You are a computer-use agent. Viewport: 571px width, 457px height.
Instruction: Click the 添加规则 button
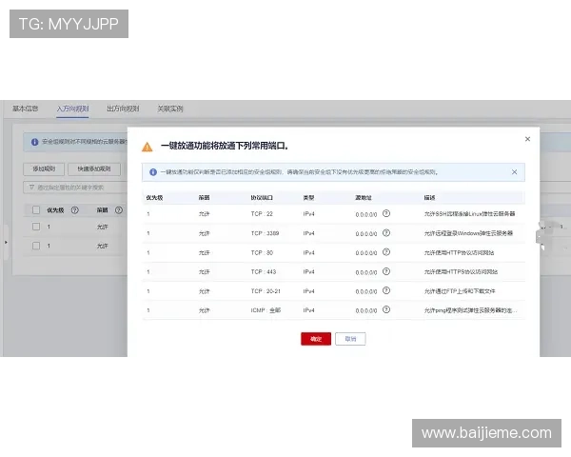[44, 169]
